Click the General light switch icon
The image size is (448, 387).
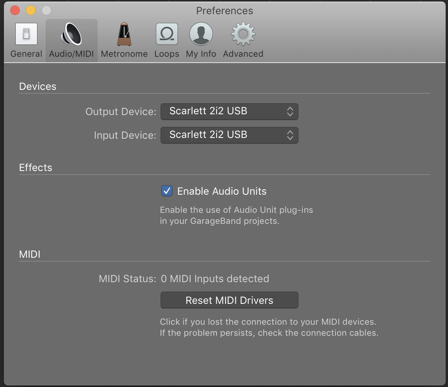click(26, 34)
